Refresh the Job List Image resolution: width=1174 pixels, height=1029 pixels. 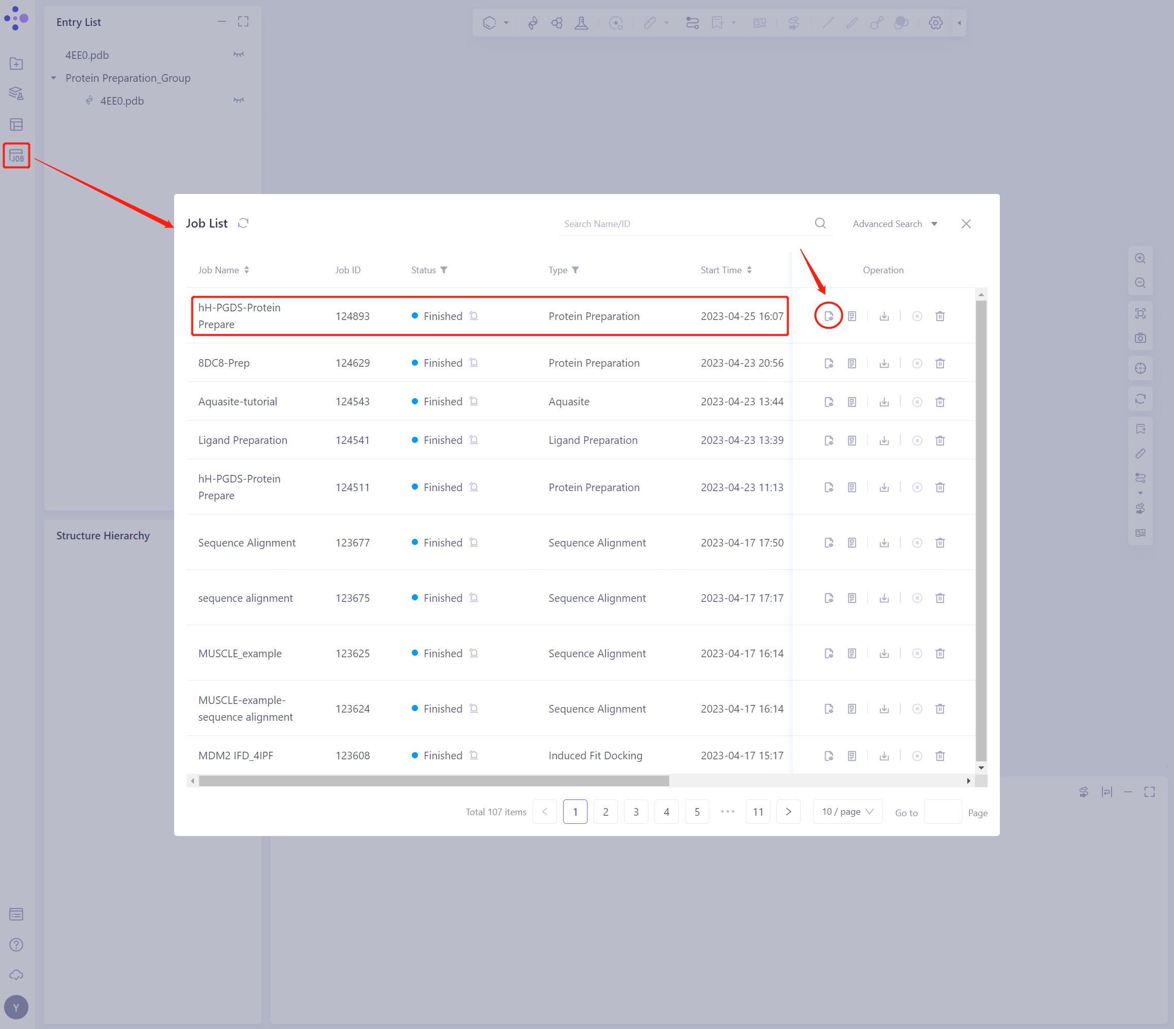pos(243,223)
